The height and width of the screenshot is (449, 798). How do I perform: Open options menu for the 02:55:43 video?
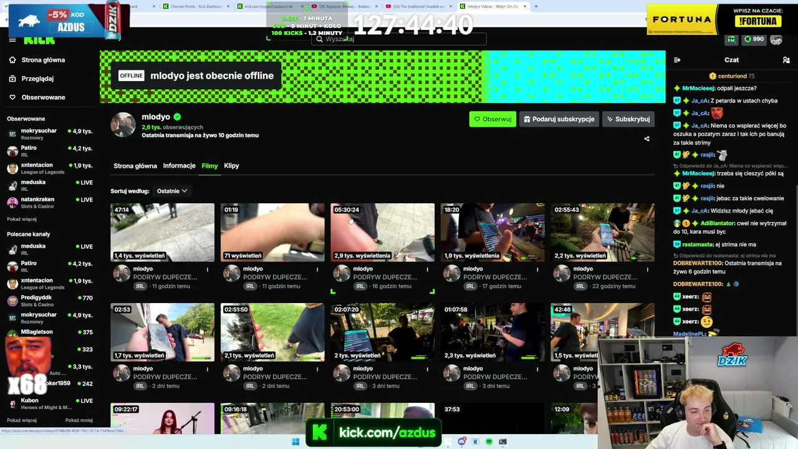tap(647, 269)
